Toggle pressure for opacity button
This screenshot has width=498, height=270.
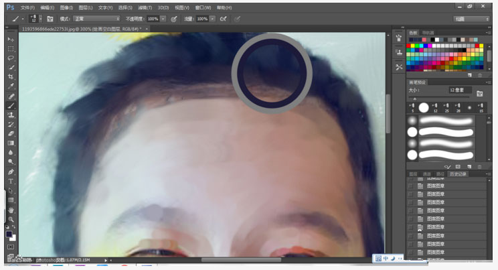(x=174, y=19)
